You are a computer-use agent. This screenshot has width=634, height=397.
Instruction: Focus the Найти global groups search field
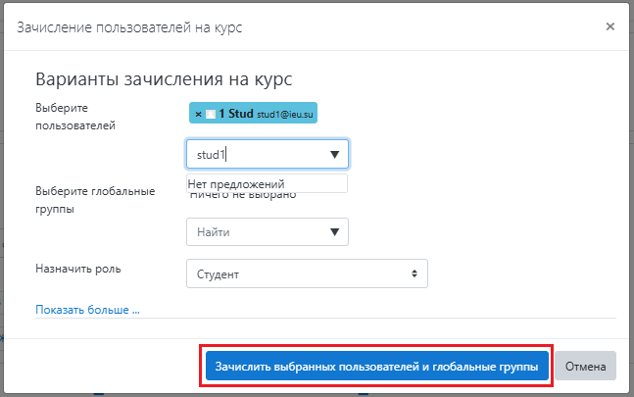[x=255, y=232]
